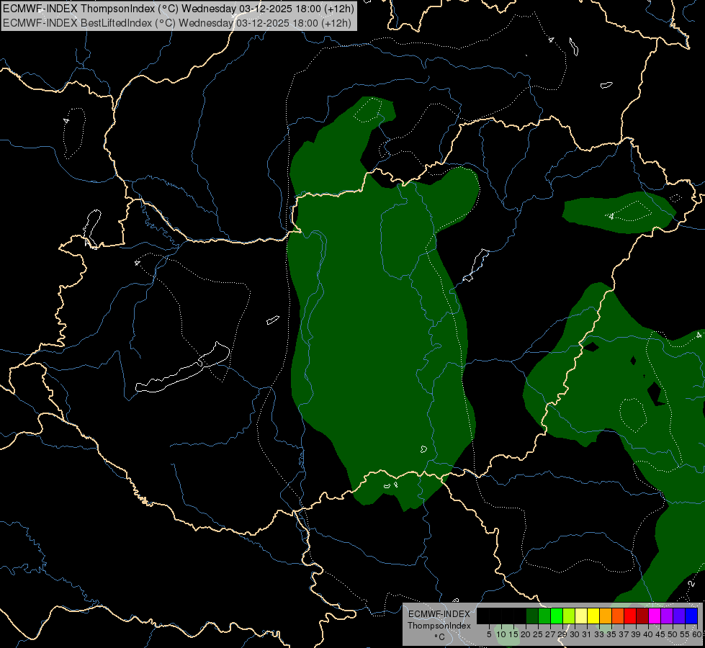This screenshot has height=648, width=705.
Task: Click legend tick value 33
Action: click(x=599, y=634)
